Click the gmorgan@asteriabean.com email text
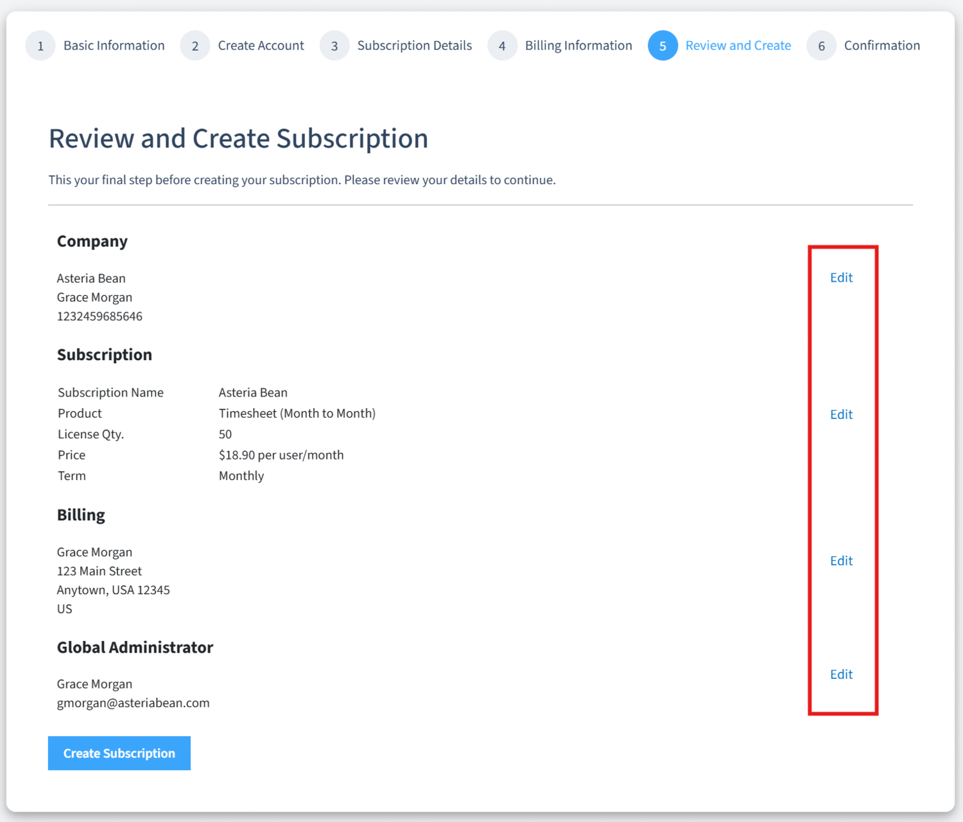The width and height of the screenshot is (963, 822). pos(133,703)
